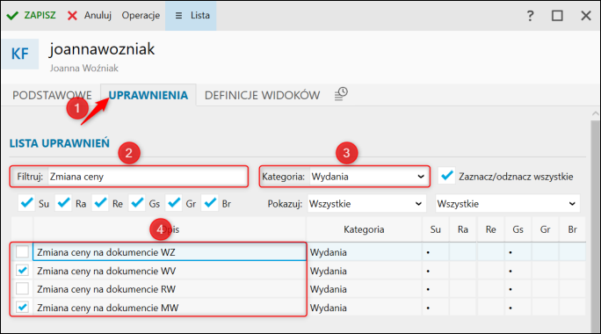Image resolution: width=601 pixels, height=334 pixels.
Task: Open the DEFINICJE WIDOKÓW tab
Action: click(x=262, y=95)
